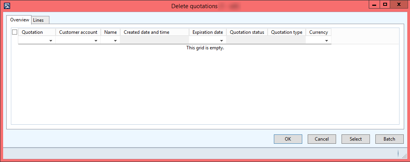Open the Quotation filter dropdown
Screen dimensions: 410x162
click(51, 41)
